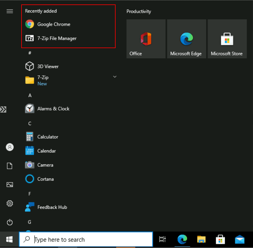
Task: Click the Microsoft Edge tile
Action: [187, 39]
